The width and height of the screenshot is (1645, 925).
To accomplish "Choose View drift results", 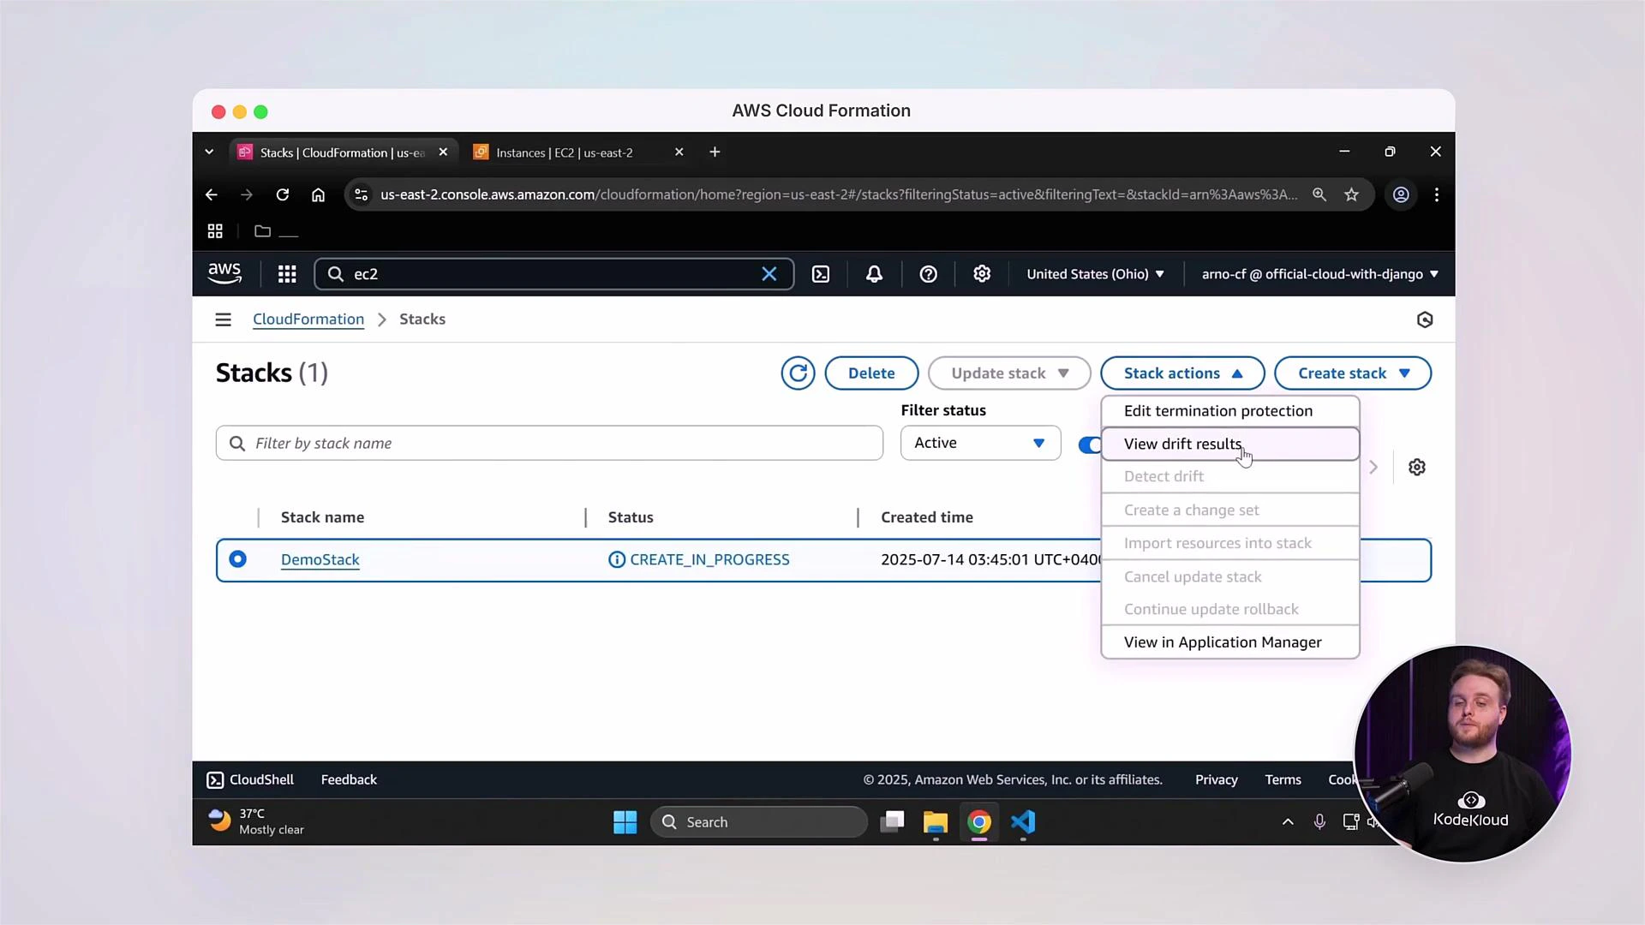I will coord(1230,444).
